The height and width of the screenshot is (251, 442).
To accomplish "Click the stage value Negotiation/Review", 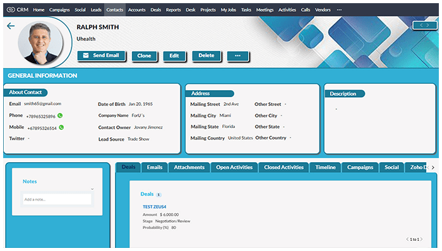I will pyautogui.click(x=173, y=221).
